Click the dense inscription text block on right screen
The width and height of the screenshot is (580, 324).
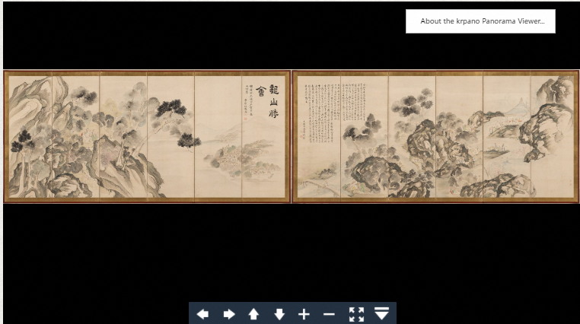[x=335, y=113]
